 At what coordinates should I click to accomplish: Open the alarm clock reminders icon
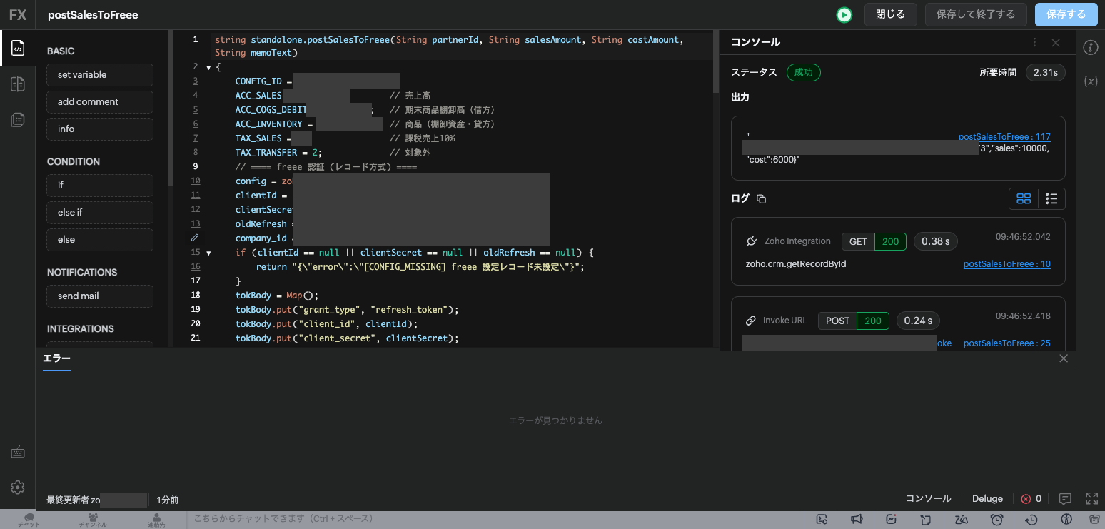coord(996,519)
